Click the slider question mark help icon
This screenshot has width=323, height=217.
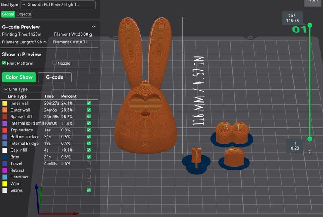coord(310,152)
